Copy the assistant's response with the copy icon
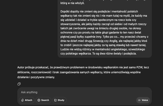 point(19,84)
